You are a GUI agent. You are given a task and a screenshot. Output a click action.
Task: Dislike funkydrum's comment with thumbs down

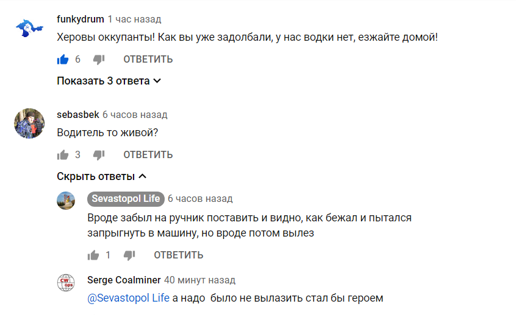coord(99,60)
